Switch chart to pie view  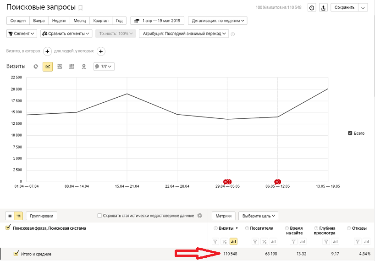tap(36, 67)
